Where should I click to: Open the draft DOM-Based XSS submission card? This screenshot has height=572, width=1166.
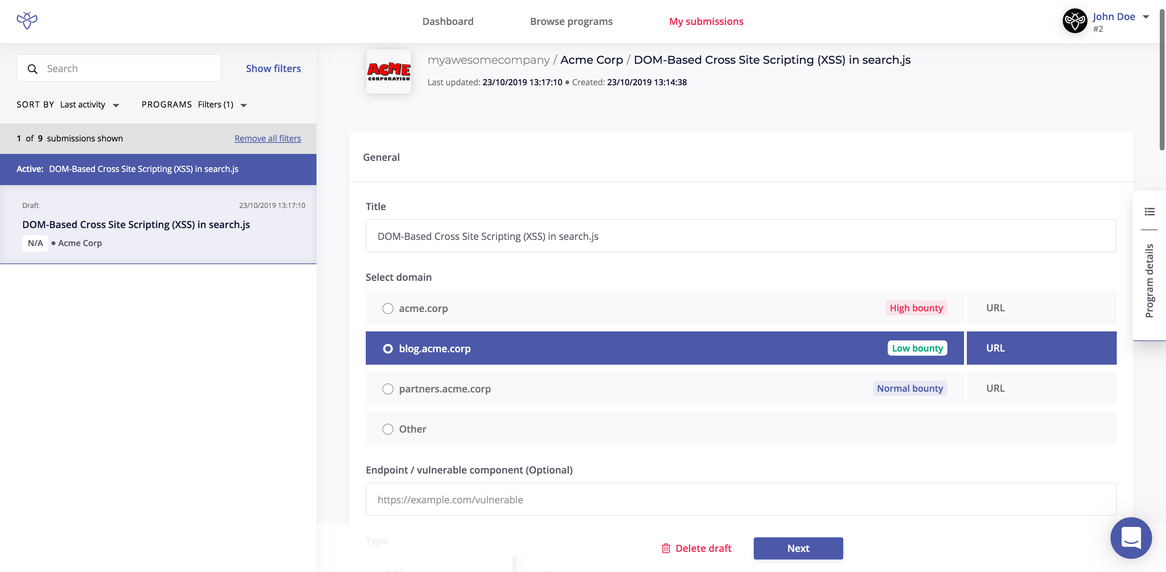158,224
